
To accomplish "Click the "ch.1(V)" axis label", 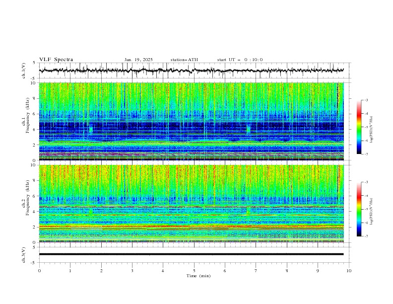I will (x=24, y=71).
